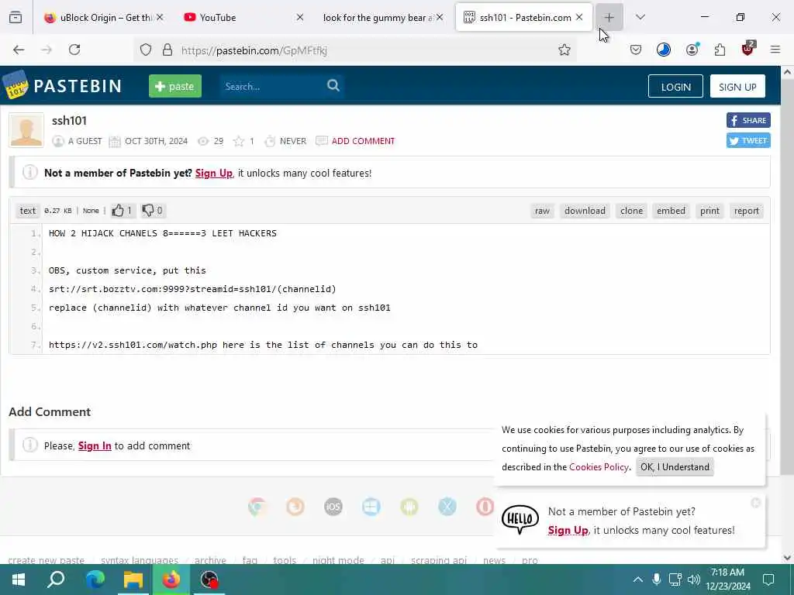
Task: Click the SIGN UP button
Action: pos(737,87)
